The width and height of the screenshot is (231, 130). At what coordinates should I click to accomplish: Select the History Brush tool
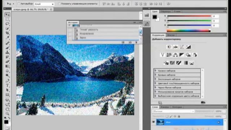(7, 57)
